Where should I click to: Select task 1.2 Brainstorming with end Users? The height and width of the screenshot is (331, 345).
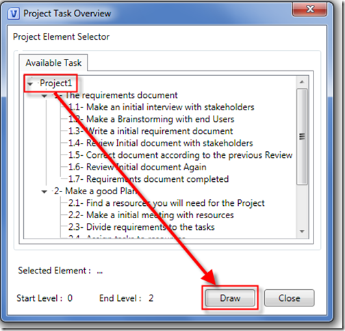coord(151,119)
